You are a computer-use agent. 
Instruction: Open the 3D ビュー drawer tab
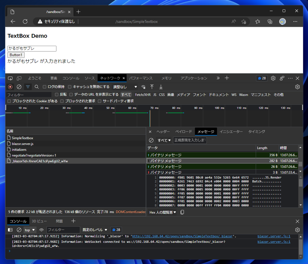39,221
